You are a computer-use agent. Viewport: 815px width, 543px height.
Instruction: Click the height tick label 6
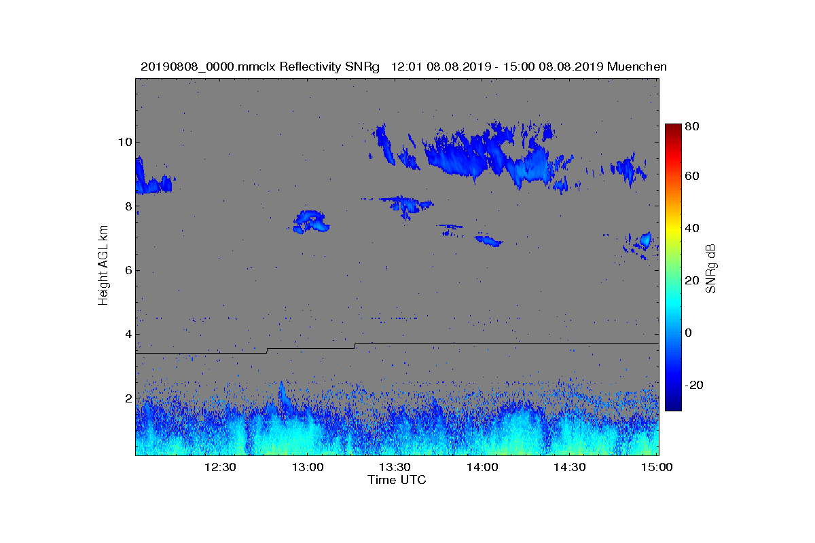[127, 270]
